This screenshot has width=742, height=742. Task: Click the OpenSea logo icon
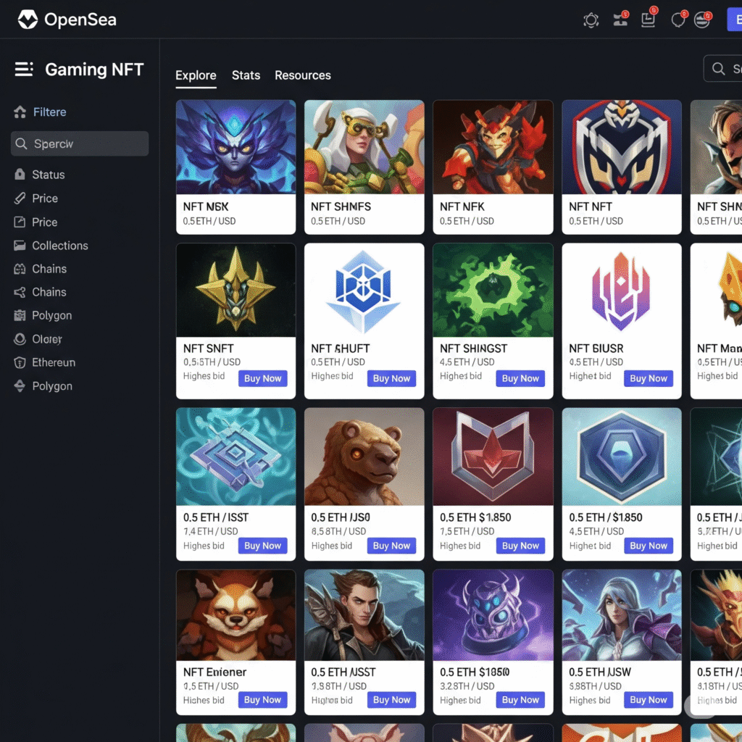click(28, 20)
